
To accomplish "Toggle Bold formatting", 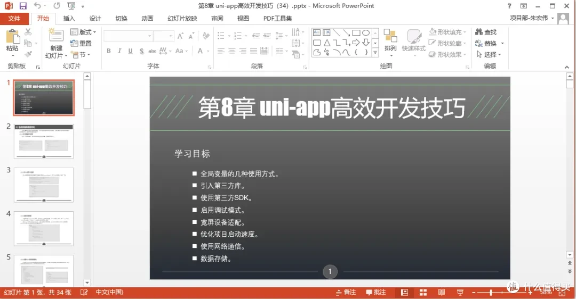I will (x=109, y=51).
